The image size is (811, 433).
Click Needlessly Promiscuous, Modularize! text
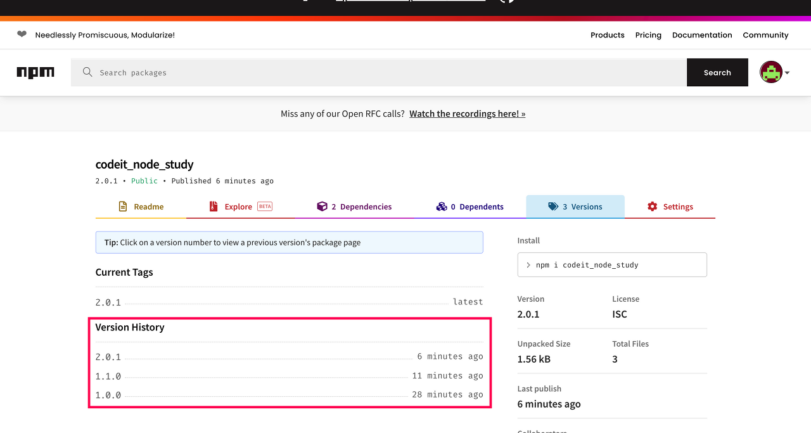click(x=105, y=35)
